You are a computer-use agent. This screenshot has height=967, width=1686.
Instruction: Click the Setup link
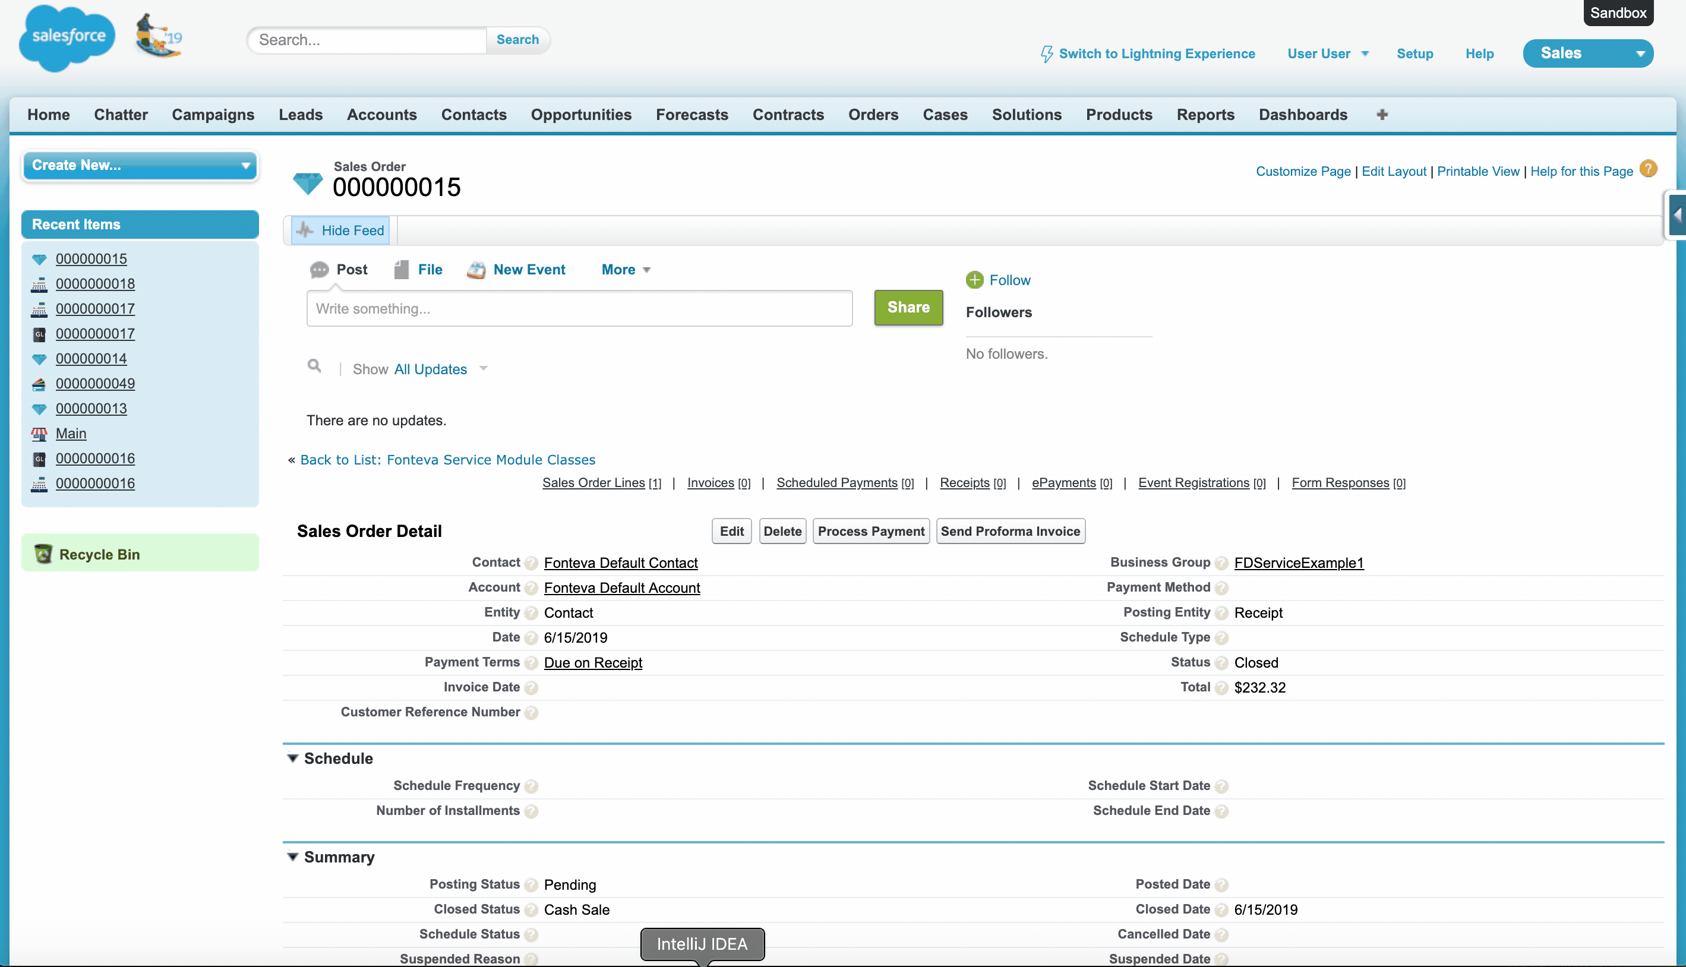pyautogui.click(x=1415, y=54)
